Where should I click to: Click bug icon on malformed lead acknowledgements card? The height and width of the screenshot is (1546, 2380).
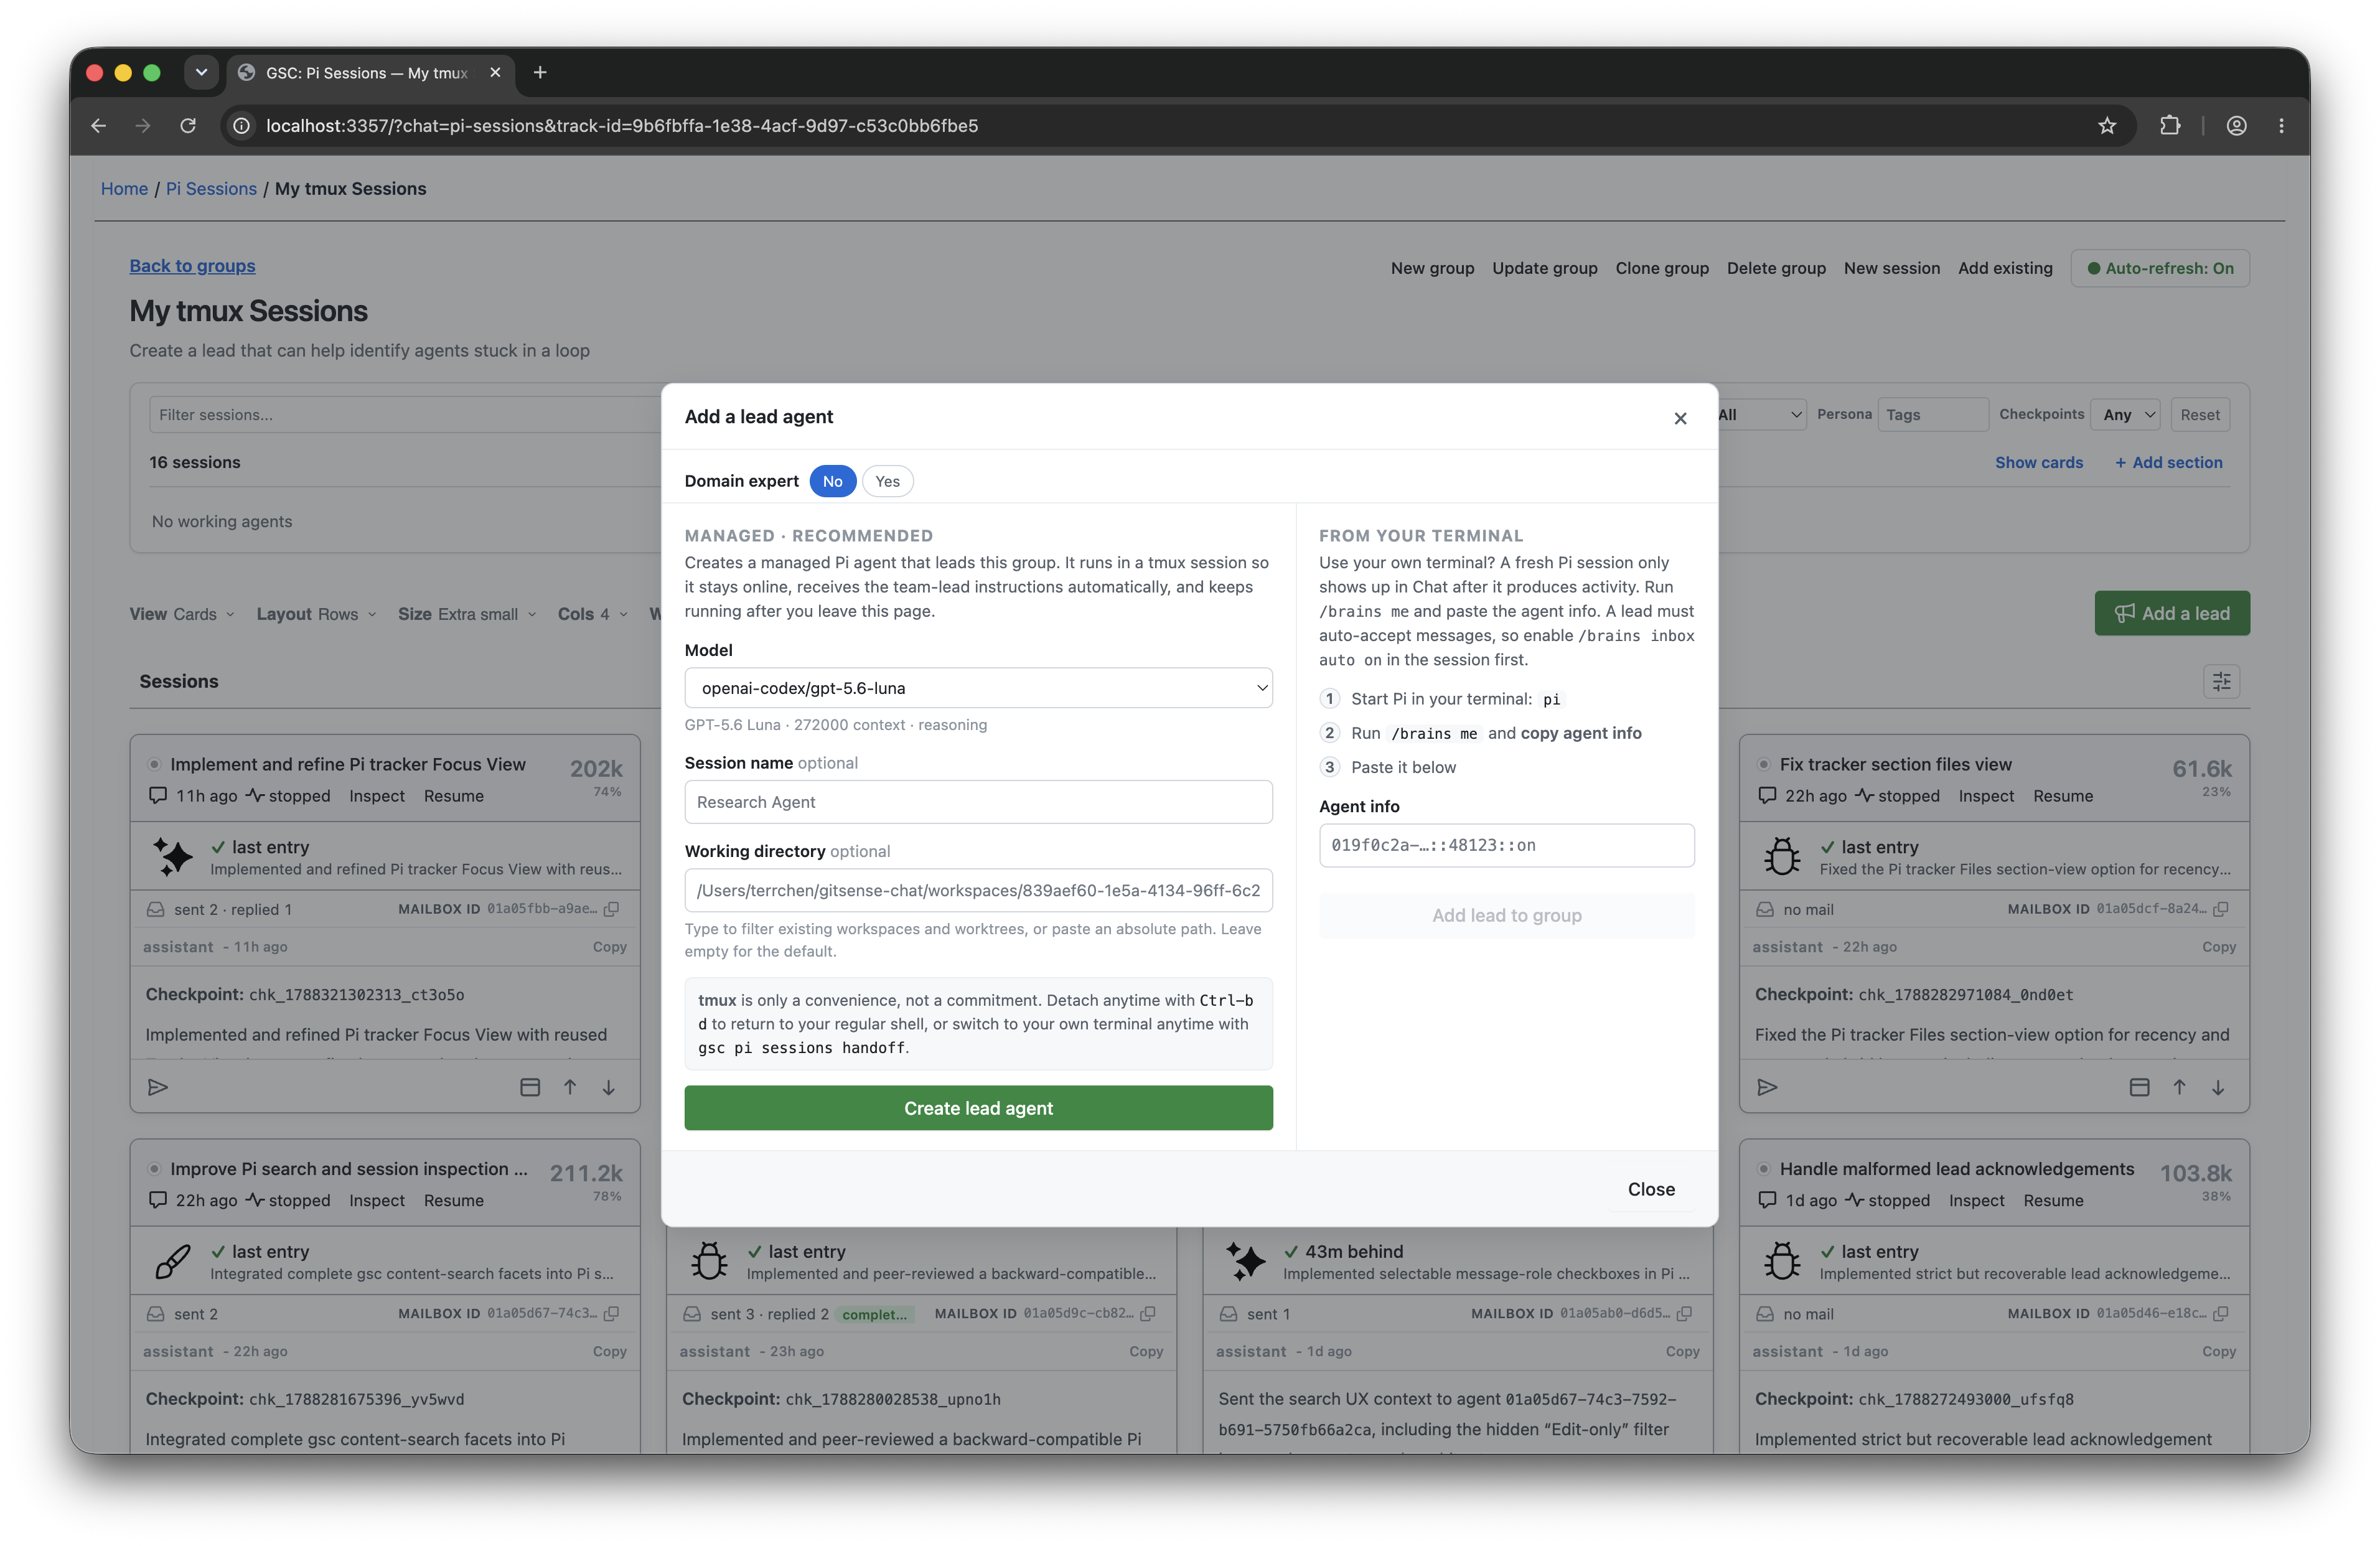point(1782,1261)
